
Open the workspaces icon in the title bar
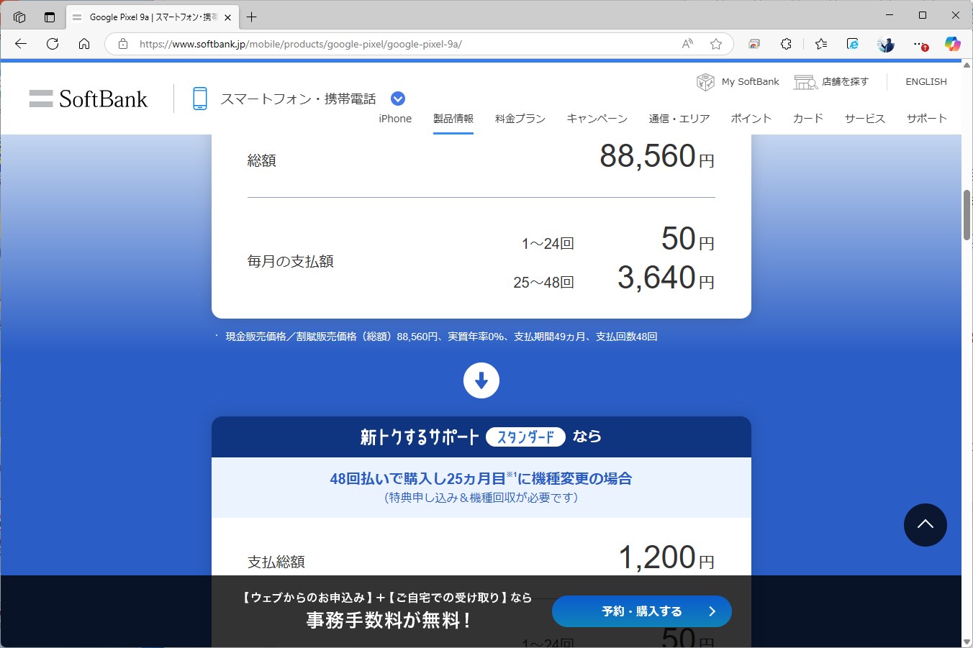pos(19,17)
